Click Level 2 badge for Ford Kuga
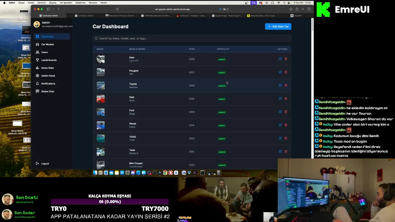 point(222,112)
